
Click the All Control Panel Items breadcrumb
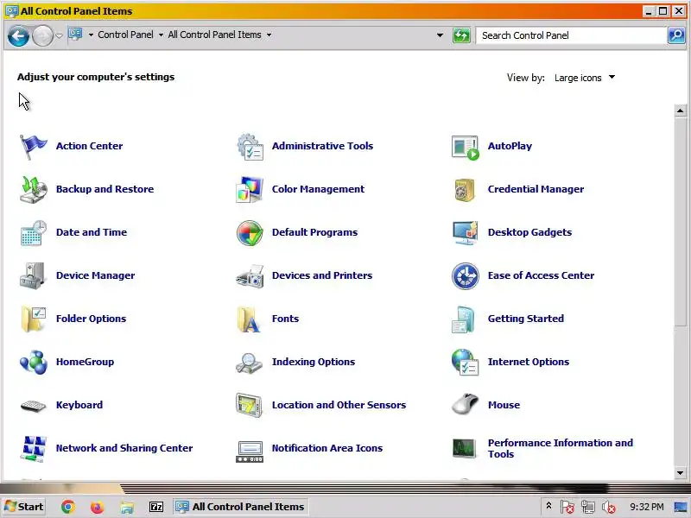pos(214,35)
